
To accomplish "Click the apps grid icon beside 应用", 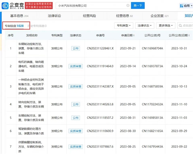I will pyautogui.click(x=181, y=6).
